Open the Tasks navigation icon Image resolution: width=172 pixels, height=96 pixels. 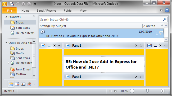(x=29, y=84)
